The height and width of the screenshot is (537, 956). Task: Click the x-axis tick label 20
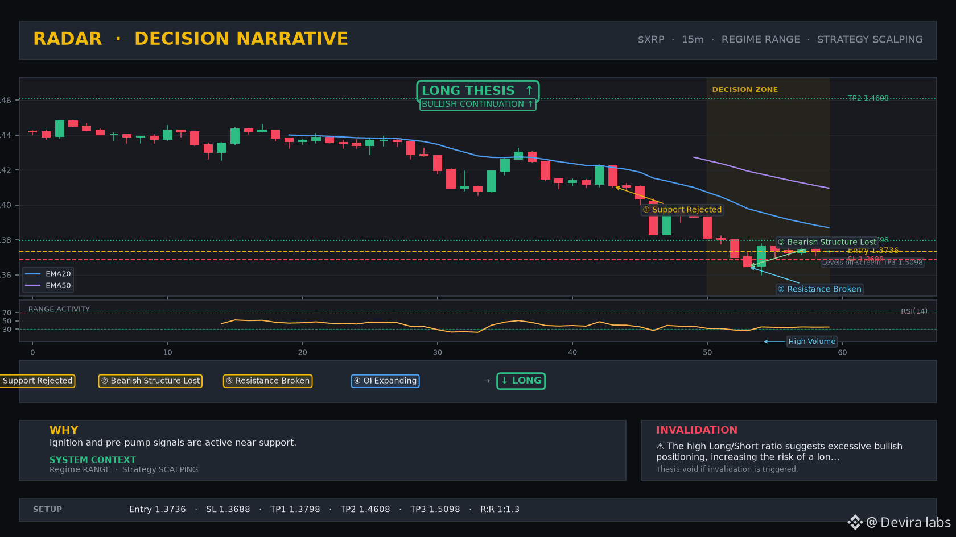(303, 352)
